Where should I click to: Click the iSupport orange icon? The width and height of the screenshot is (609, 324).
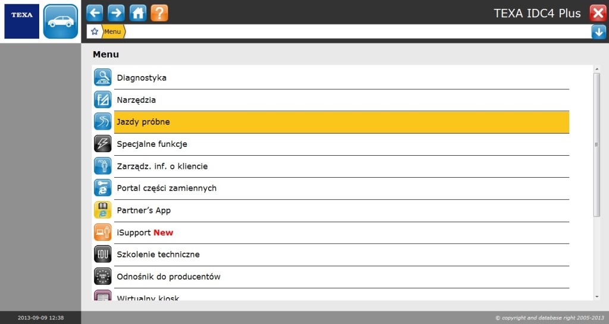click(x=102, y=232)
